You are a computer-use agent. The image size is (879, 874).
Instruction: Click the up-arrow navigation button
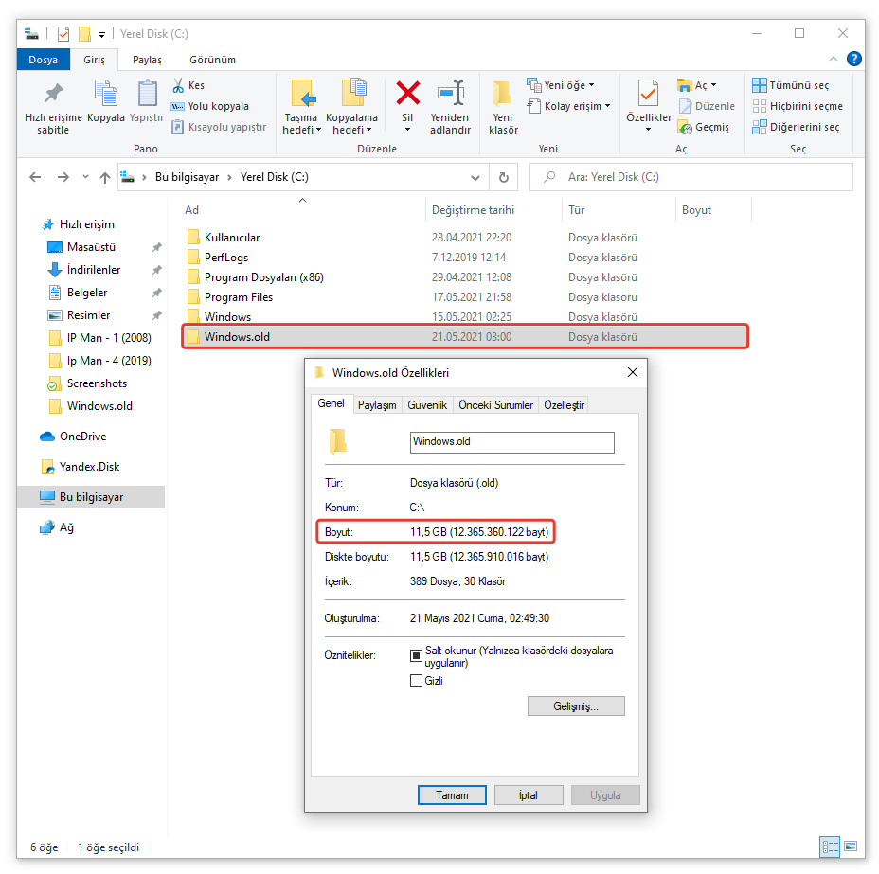pos(105,177)
